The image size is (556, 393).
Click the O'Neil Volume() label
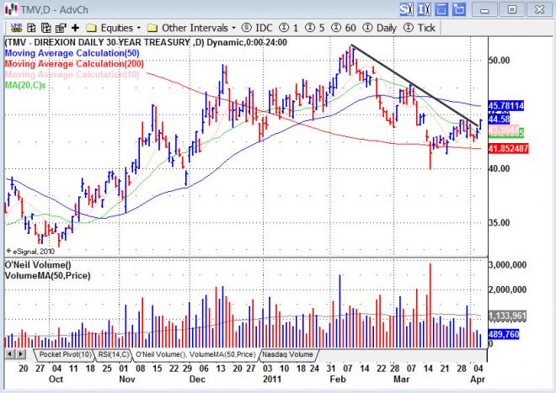pos(38,265)
